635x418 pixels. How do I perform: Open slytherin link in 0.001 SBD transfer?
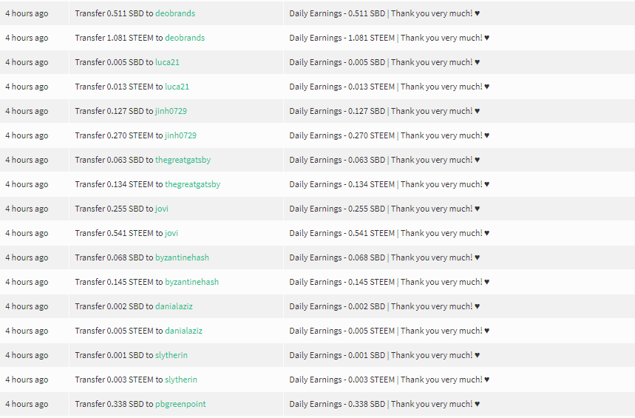pos(172,355)
